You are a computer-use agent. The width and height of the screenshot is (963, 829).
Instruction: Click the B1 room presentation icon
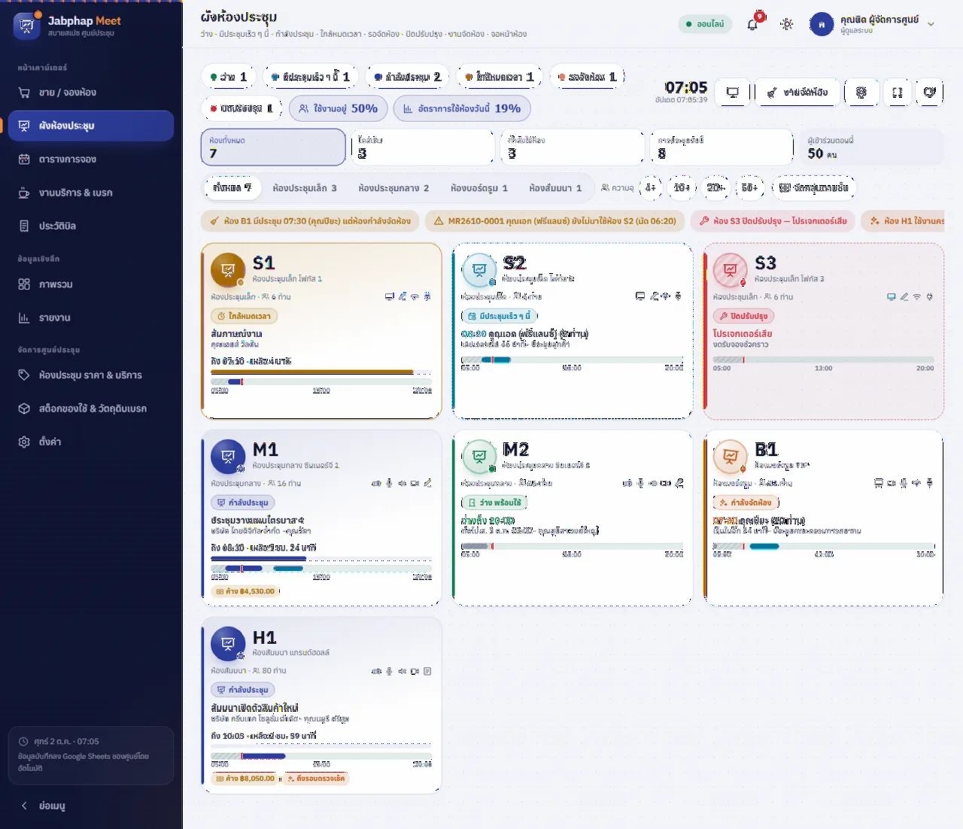point(730,456)
